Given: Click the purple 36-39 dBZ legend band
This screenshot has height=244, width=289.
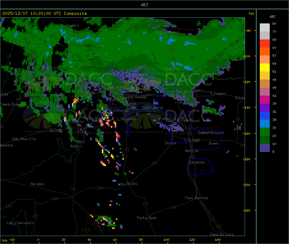Looking at the screenshot, I should 265,108.
